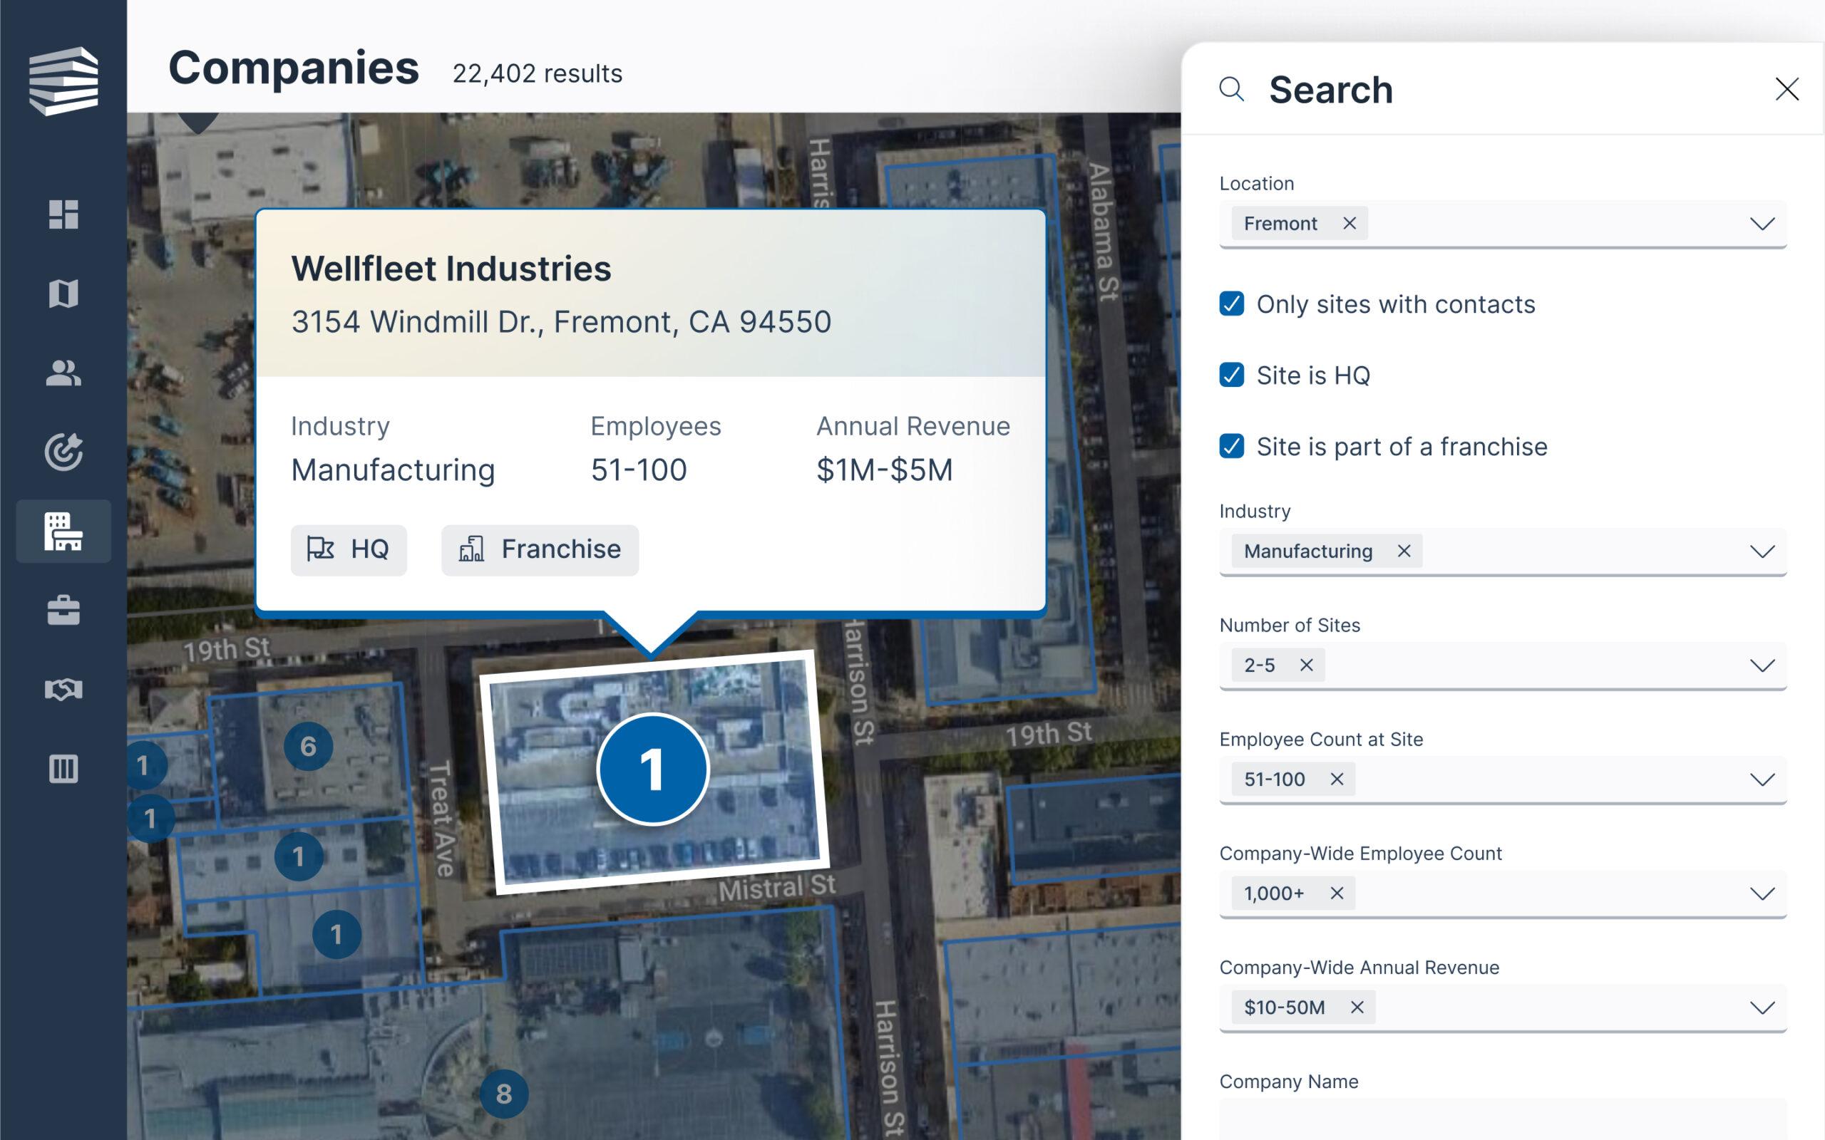Open the Number of Sites dropdown
This screenshot has width=1825, height=1140.
pos(1762,665)
